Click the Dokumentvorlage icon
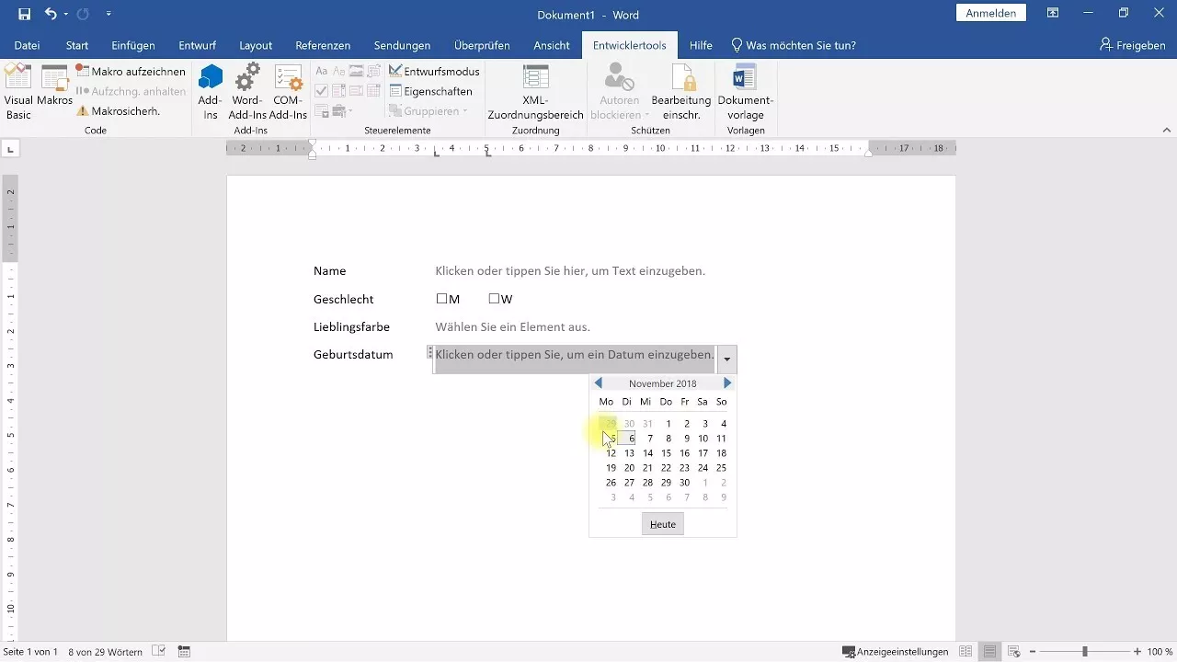 [746, 90]
